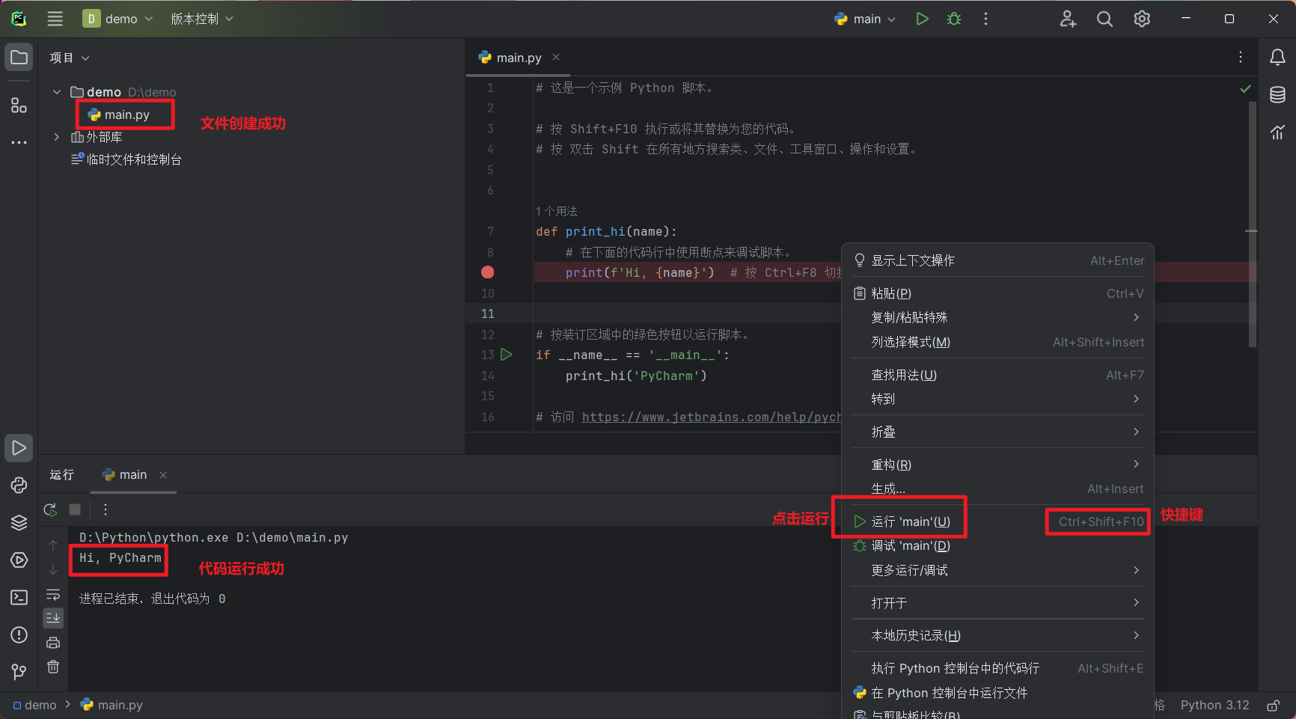Choose 列选择模式(M) menu entry
Screen dimensions: 1296x719
998,342
